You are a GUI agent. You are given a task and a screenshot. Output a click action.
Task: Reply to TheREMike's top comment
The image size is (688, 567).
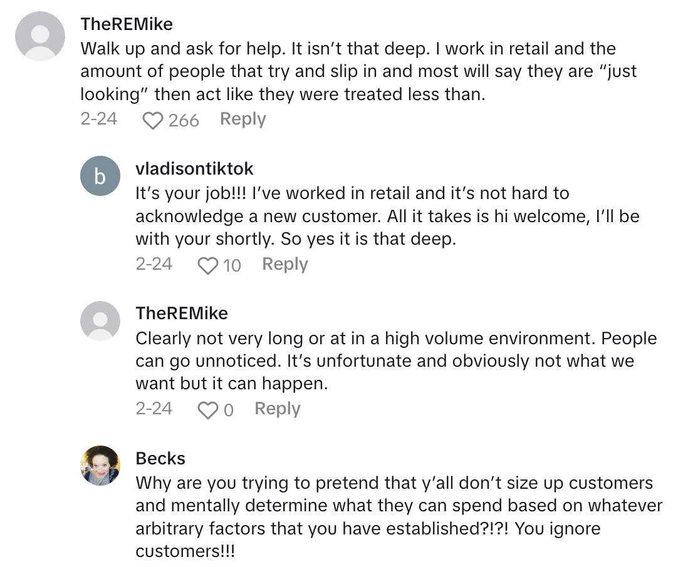tap(242, 119)
